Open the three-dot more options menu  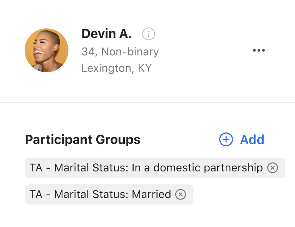[259, 51]
